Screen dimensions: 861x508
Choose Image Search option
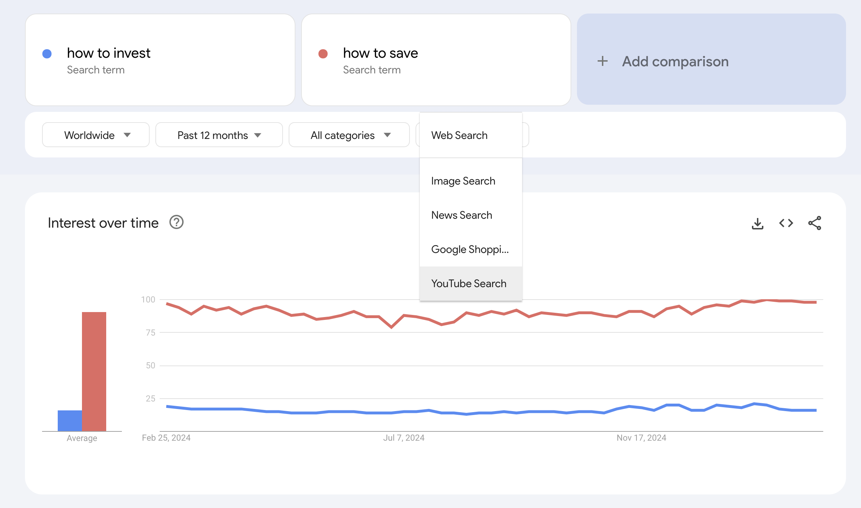463,181
